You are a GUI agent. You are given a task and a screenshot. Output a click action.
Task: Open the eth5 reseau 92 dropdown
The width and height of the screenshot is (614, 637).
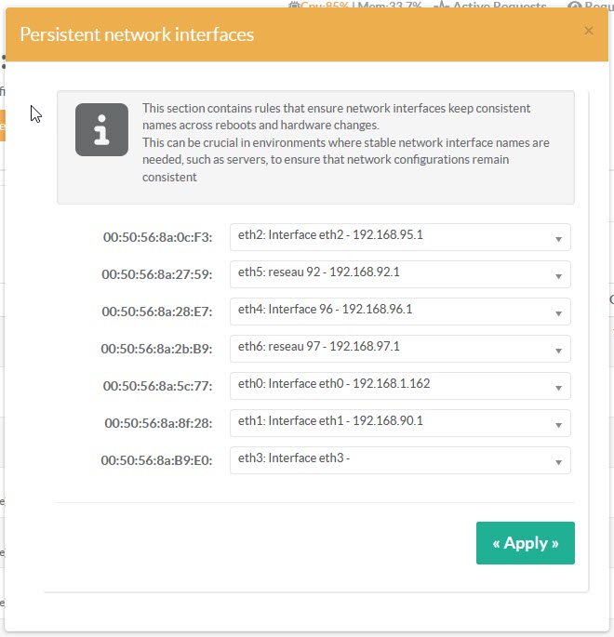(x=400, y=274)
